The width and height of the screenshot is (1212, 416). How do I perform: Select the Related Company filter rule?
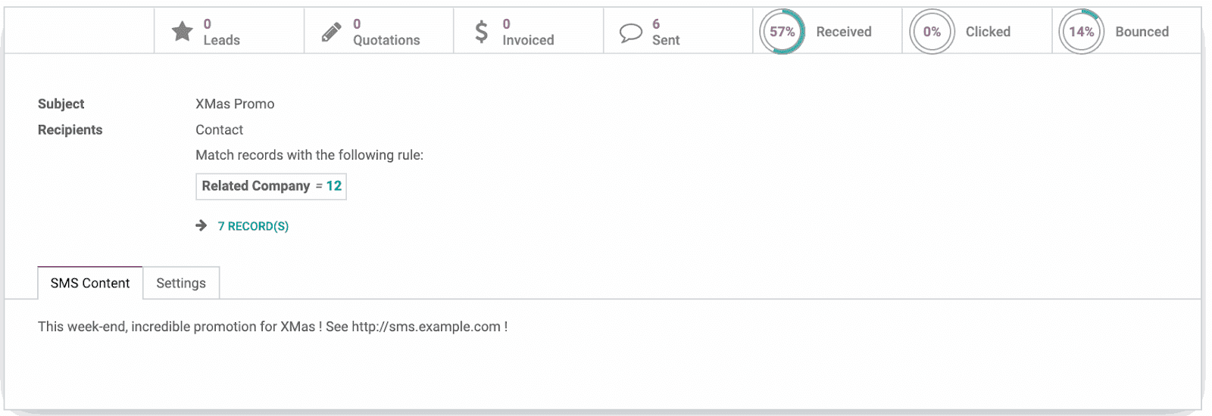256,186
